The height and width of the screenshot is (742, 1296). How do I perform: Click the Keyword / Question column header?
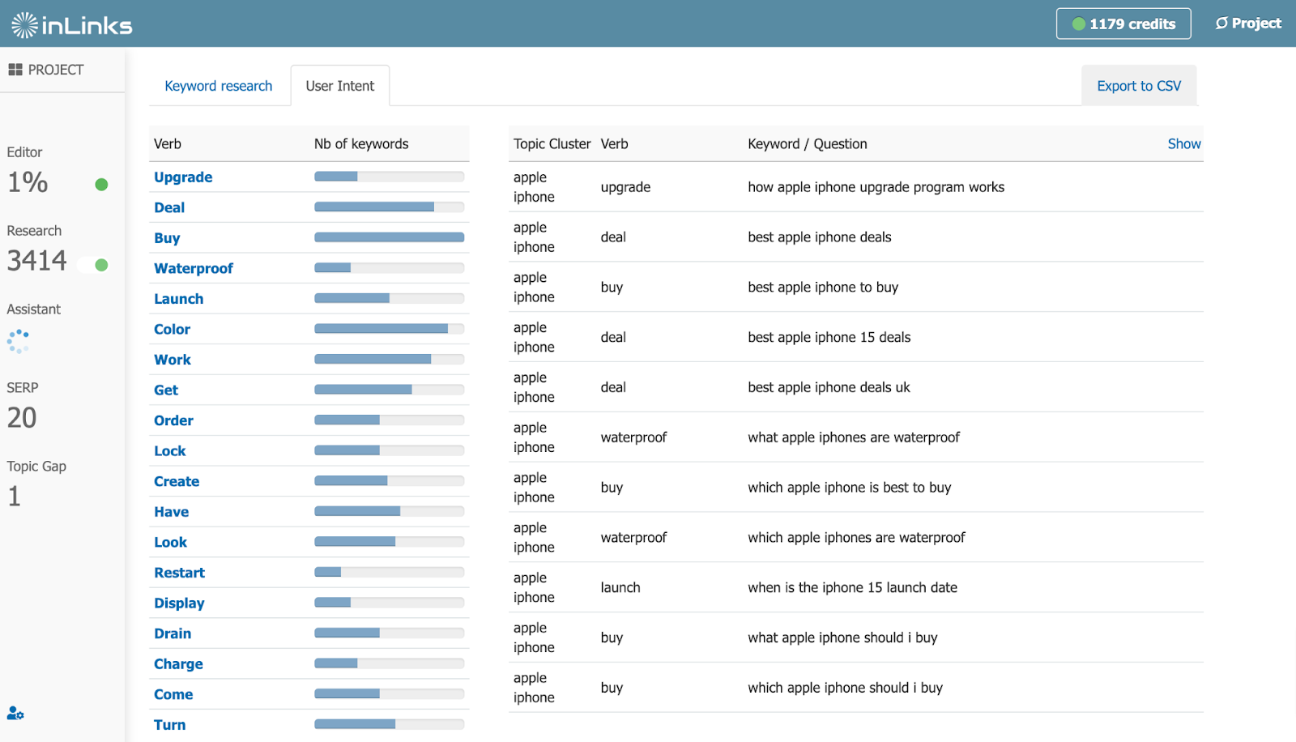[807, 143]
